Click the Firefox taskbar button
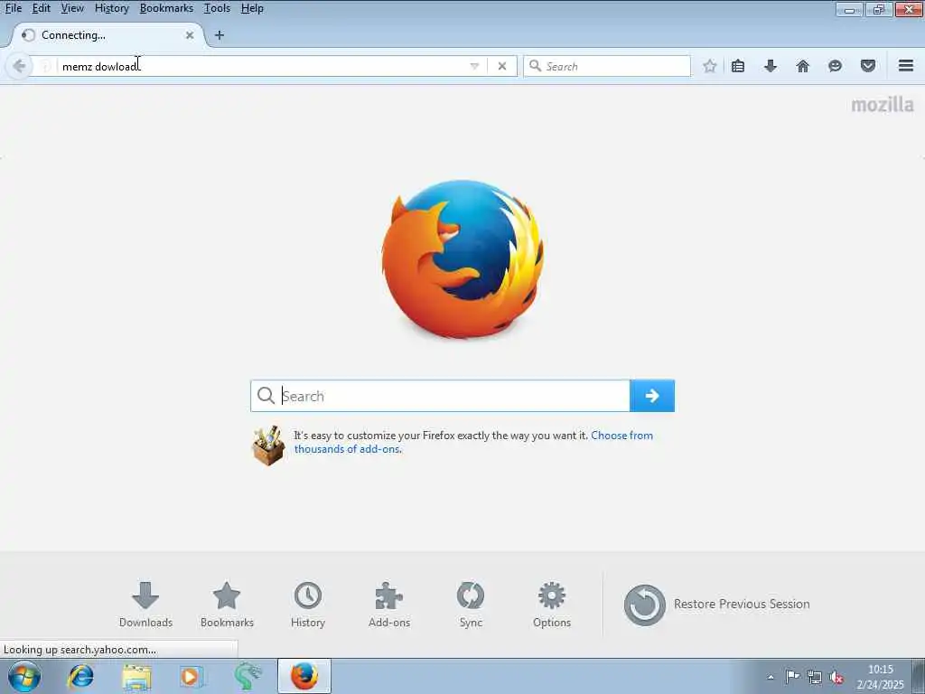 (304, 676)
